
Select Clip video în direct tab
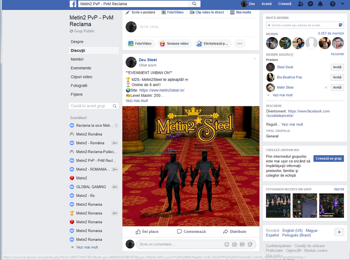(207, 12)
